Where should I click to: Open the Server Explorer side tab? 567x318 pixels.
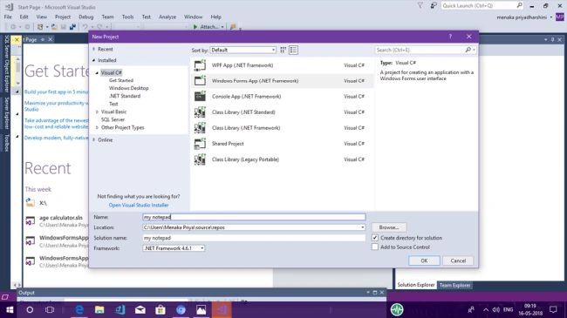tap(6, 113)
